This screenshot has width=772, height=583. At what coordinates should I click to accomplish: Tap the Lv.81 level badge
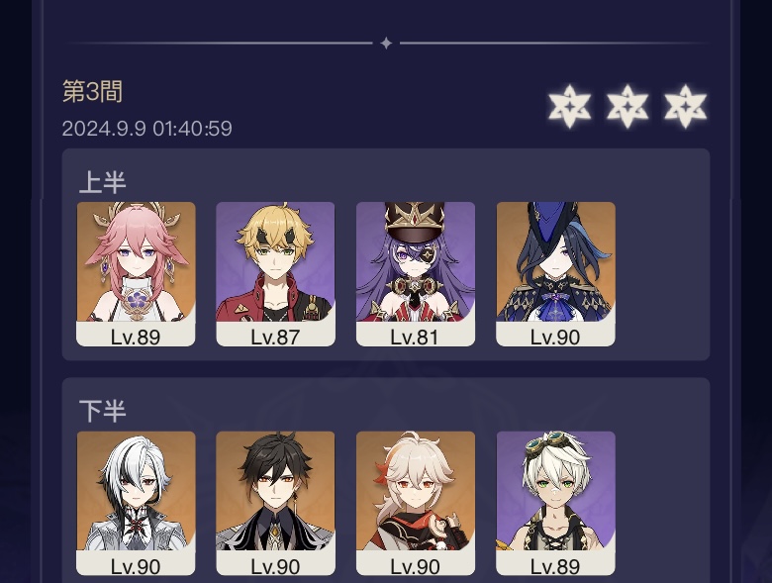[416, 335]
